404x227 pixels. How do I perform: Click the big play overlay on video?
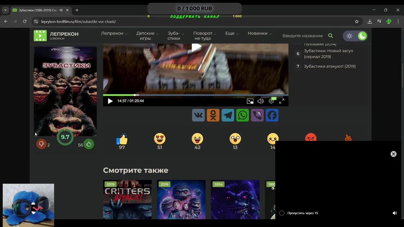(196, 47)
